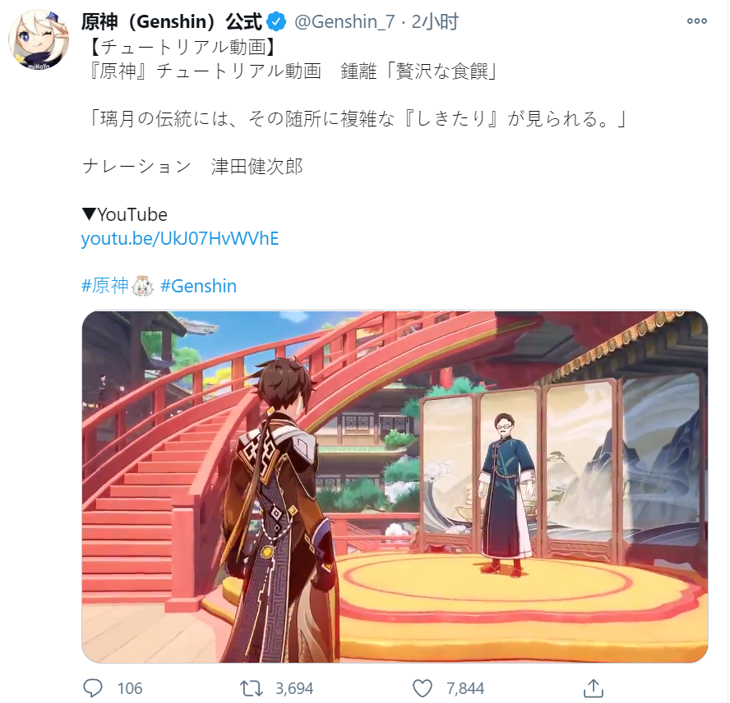Open the #Genshin hashtag

pyautogui.click(x=198, y=286)
